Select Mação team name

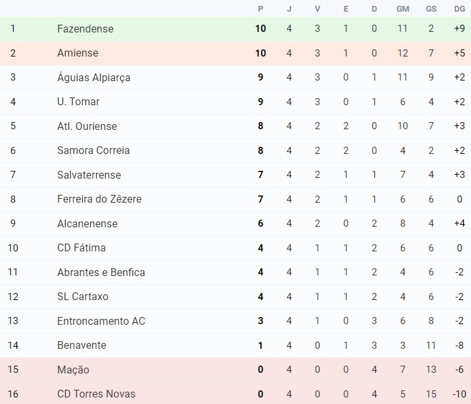click(73, 370)
